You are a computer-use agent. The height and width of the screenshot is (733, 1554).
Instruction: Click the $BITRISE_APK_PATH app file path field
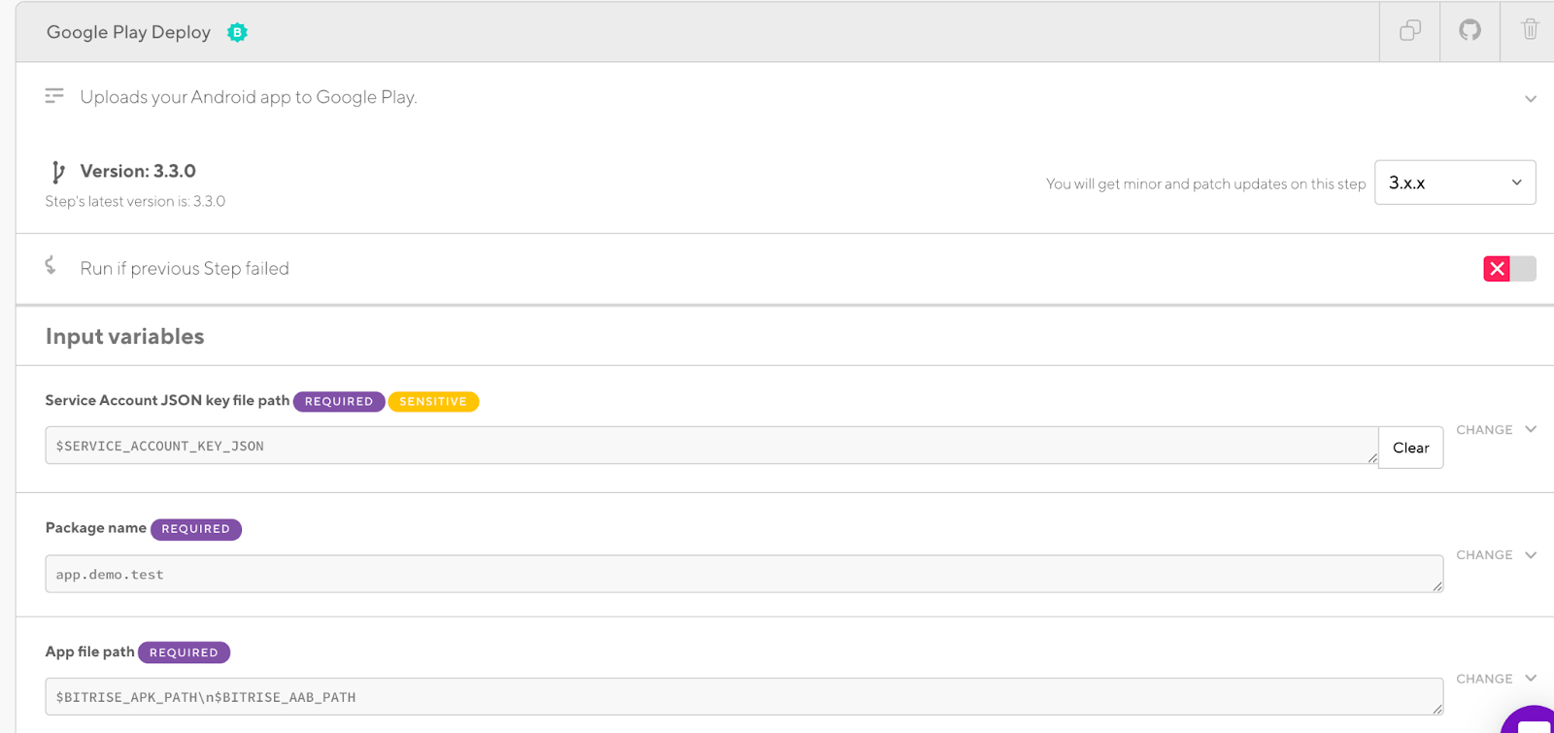pos(744,697)
